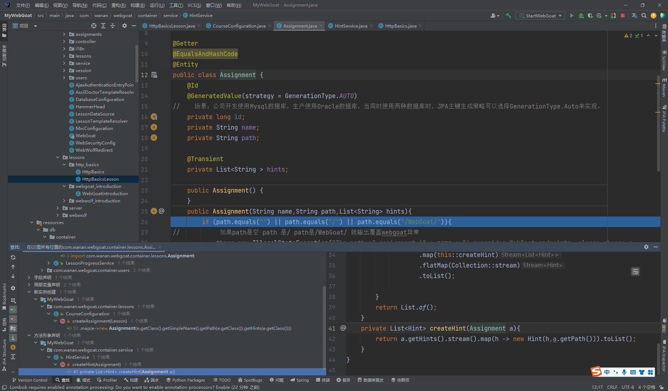This screenshot has width=668, height=391.
Task: Go to previous occurrence up arrow
Action: (x=13, y=267)
